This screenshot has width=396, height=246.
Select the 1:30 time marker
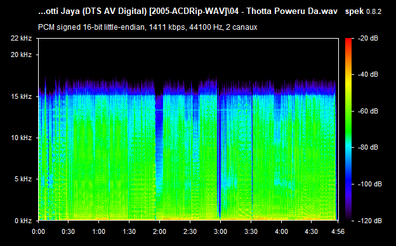click(x=129, y=231)
